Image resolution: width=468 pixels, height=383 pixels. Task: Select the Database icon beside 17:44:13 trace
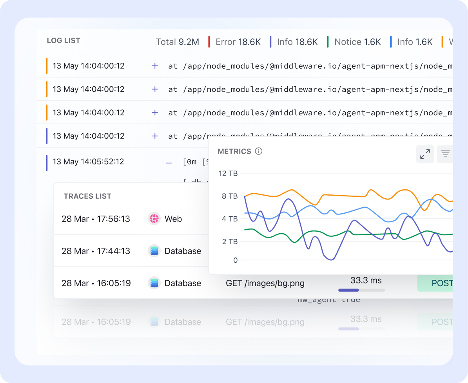click(x=155, y=251)
